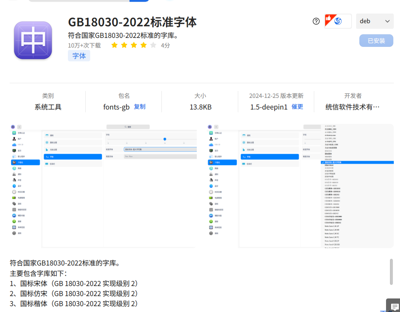Click the developer name 统信软件技术有…
400x312 pixels.
click(353, 107)
